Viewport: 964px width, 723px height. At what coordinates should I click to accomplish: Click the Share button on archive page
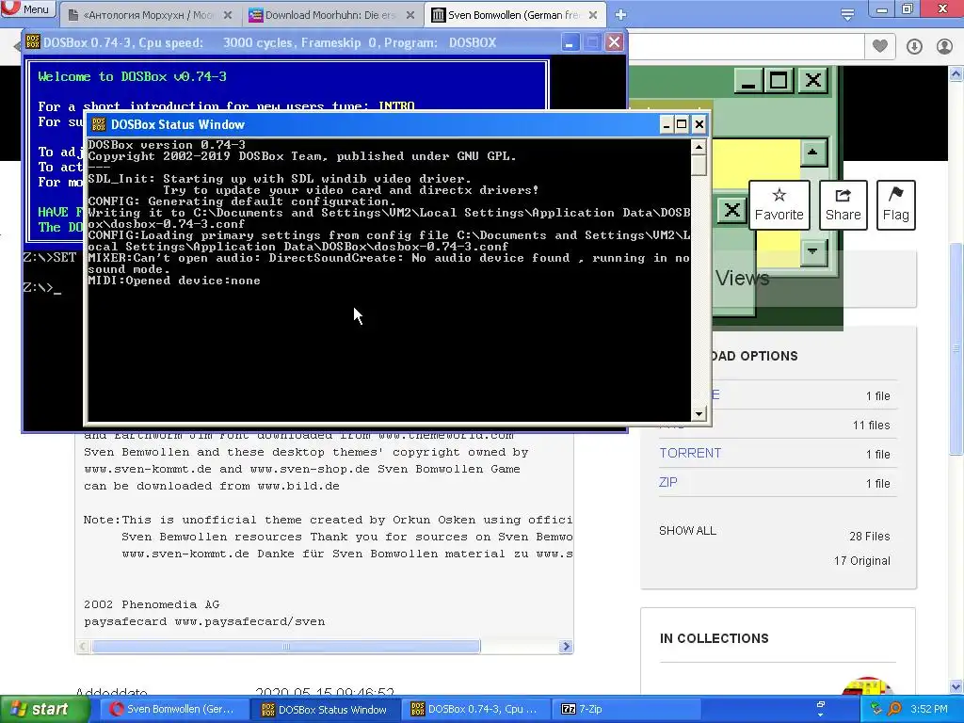pyautogui.click(x=843, y=204)
